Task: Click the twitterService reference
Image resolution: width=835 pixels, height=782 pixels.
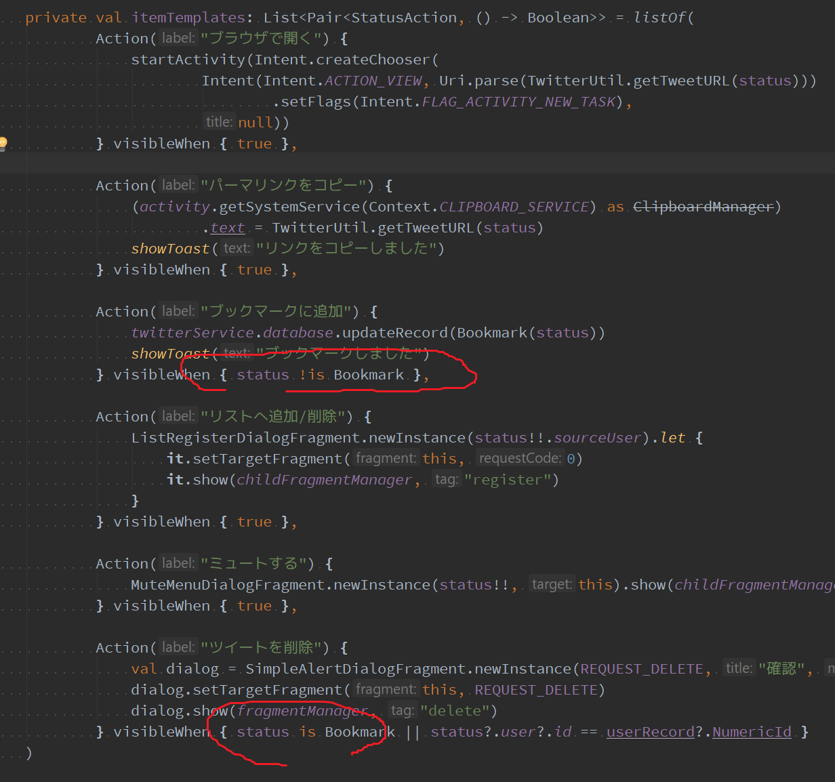Action: click(192, 333)
